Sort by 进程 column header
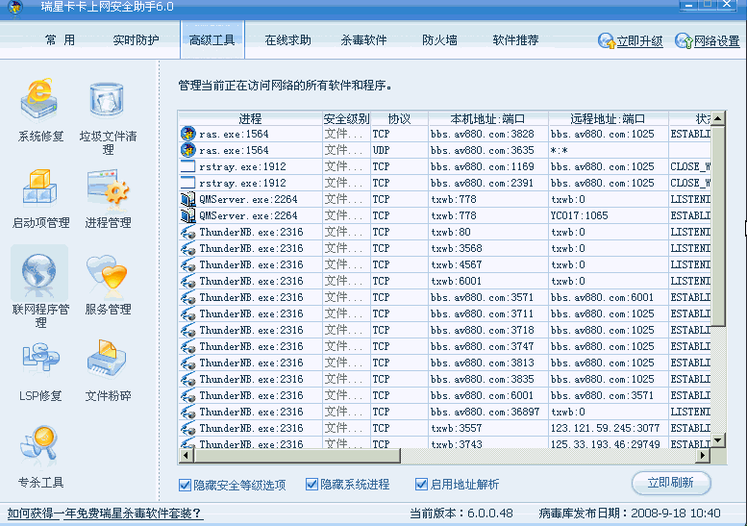 [250, 119]
